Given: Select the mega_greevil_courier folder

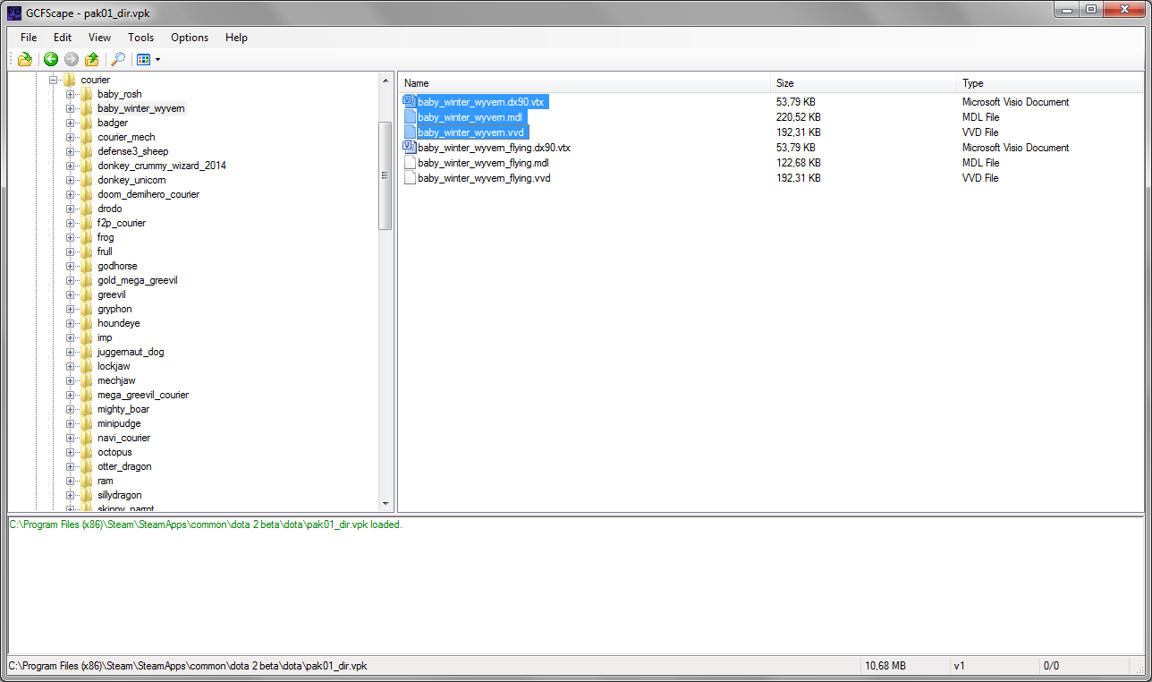Looking at the screenshot, I should 142,395.
